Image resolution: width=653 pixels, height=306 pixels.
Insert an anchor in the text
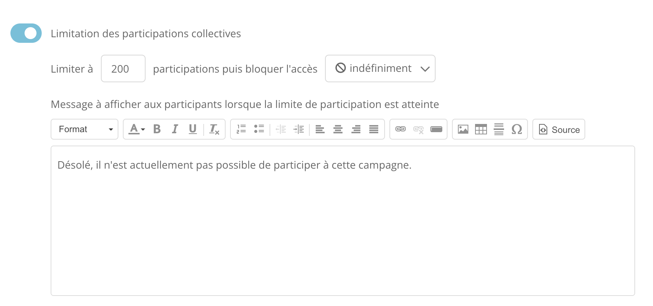tap(436, 129)
